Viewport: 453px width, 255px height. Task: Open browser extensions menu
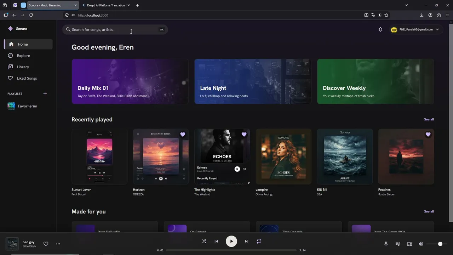[x=439, y=15]
